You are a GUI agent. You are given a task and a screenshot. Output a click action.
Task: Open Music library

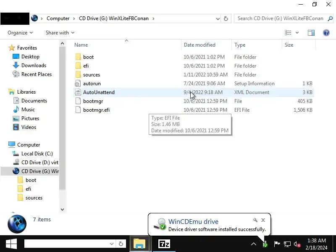pyautogui.click(x=28, y=110)
